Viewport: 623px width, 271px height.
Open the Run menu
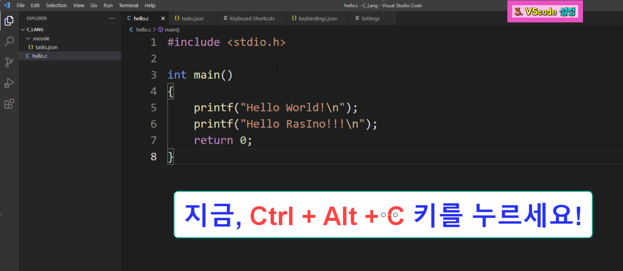tap(108, 5)
